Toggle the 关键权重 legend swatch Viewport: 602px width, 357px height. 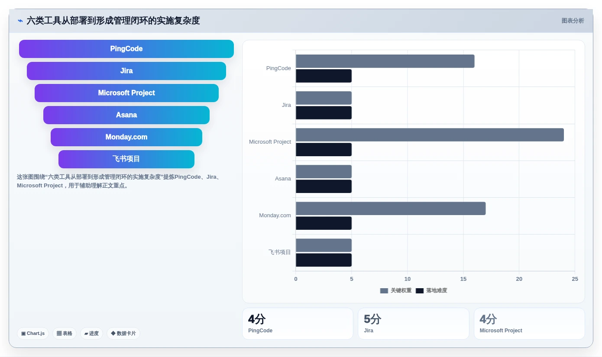point(384,291)
